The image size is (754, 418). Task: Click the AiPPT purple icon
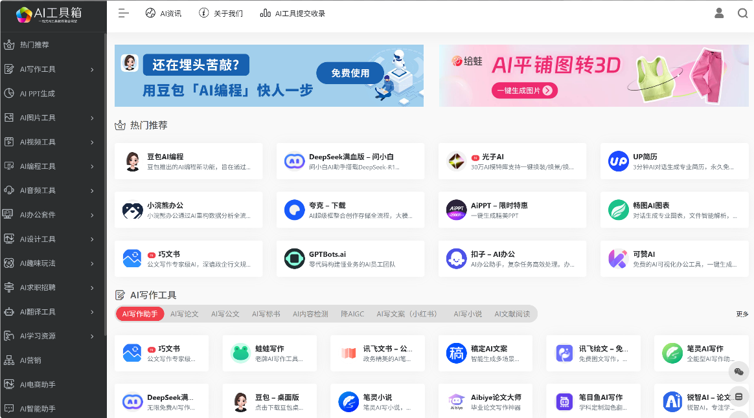pyautogui.click(x=456, y=210)
